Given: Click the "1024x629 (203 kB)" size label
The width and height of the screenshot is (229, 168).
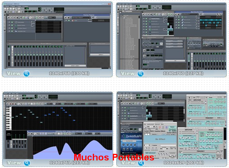Looking at the screenshot, I should tap(184, 163).
